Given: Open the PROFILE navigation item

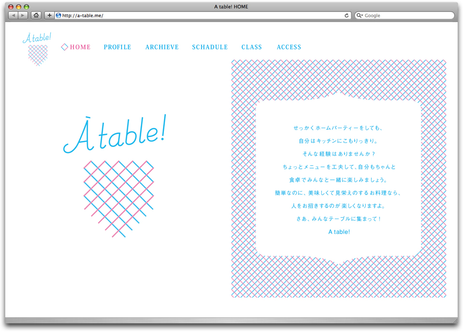Looking at the screenshot, I should coord(117,47).
